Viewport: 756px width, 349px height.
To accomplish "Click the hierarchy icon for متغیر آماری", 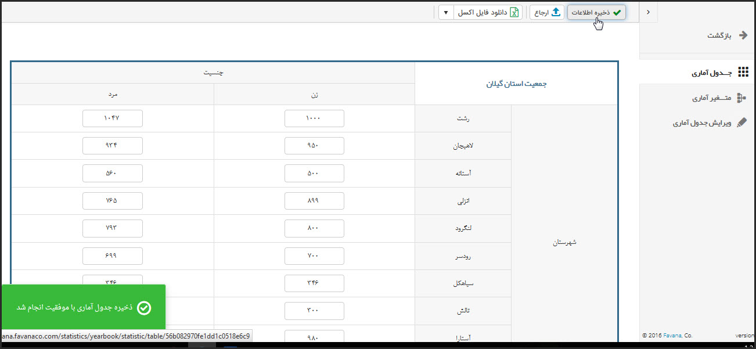I will (x=741, y=98).
